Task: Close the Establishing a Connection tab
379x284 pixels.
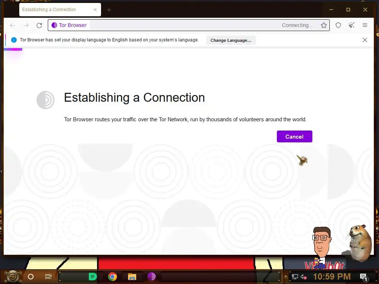Action: coord(95,10)
